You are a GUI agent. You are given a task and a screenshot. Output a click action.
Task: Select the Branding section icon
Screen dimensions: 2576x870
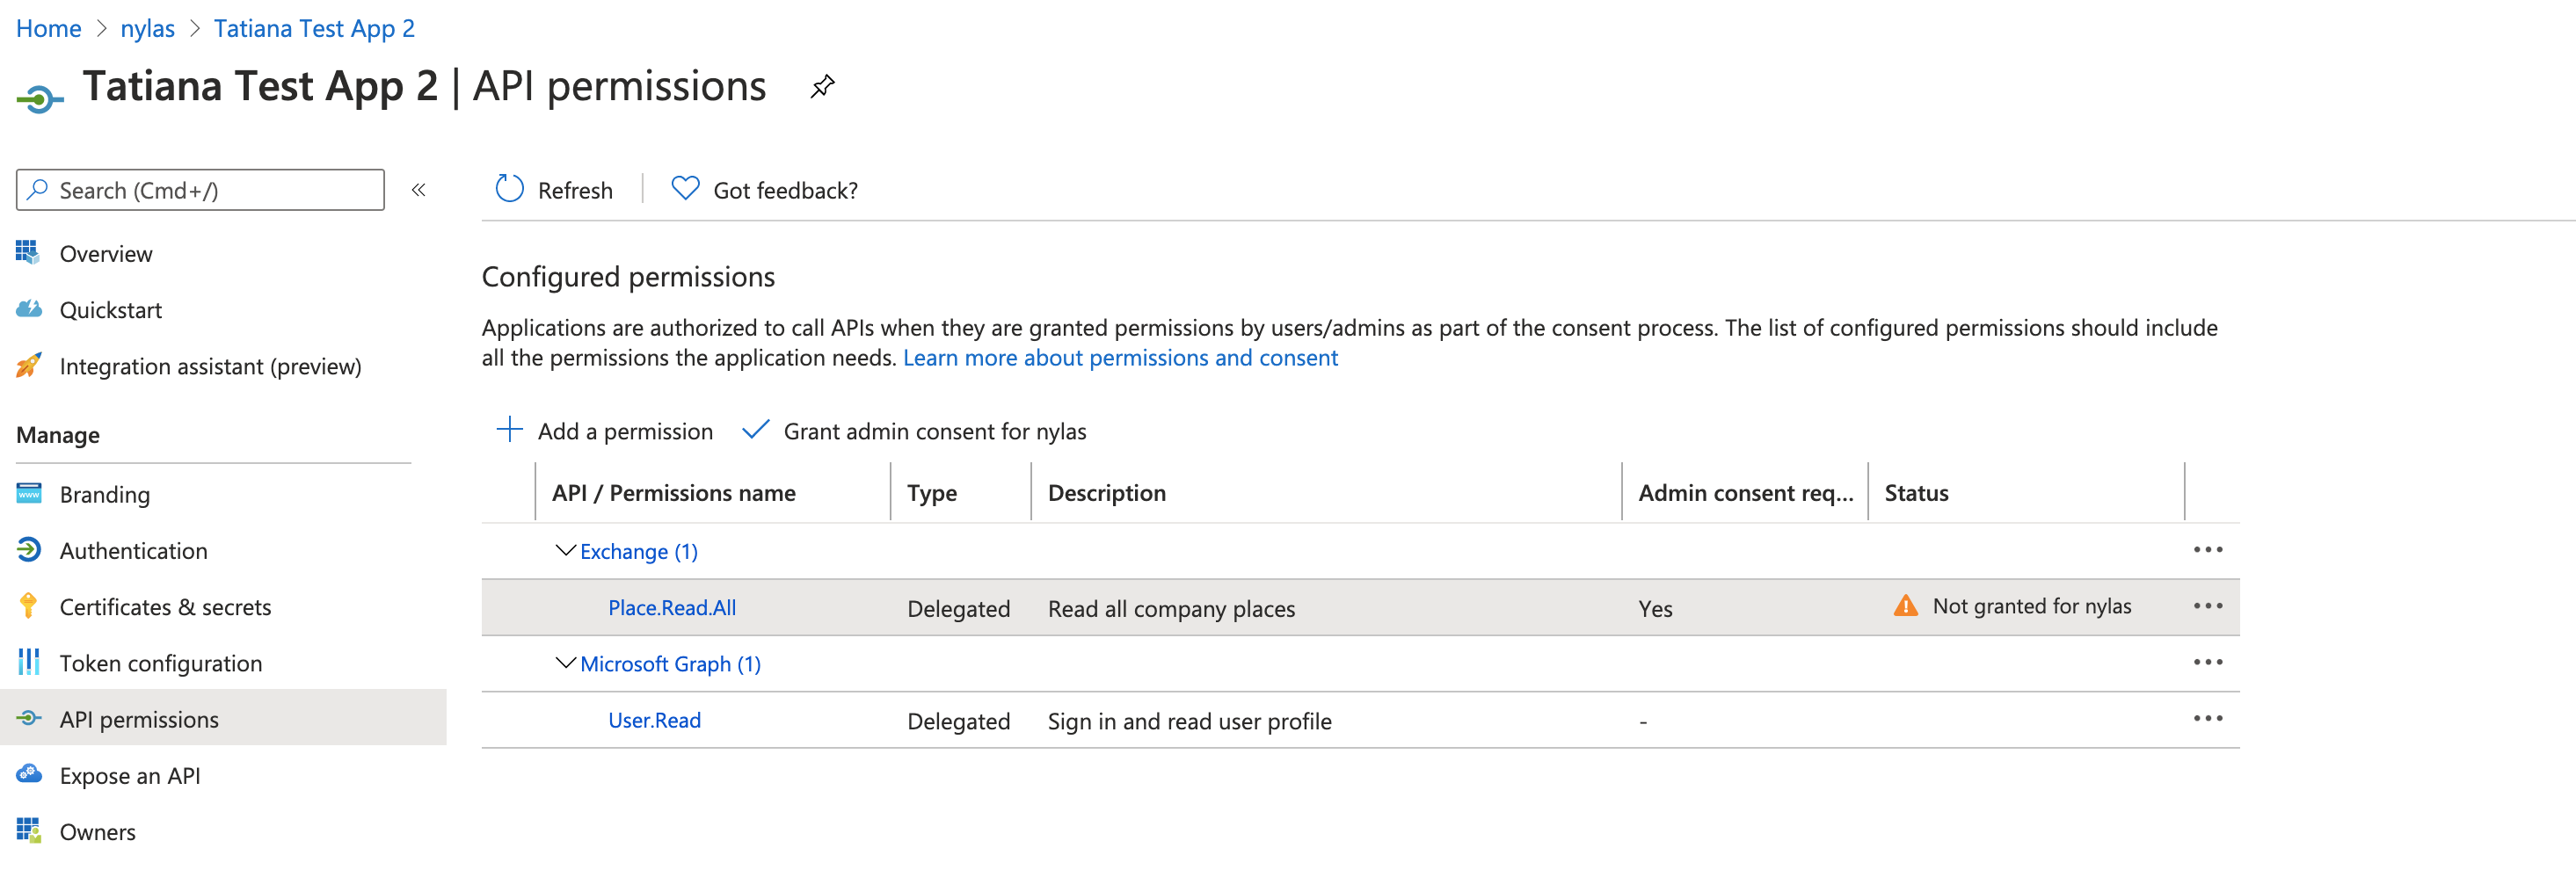[x=28, y=493]
